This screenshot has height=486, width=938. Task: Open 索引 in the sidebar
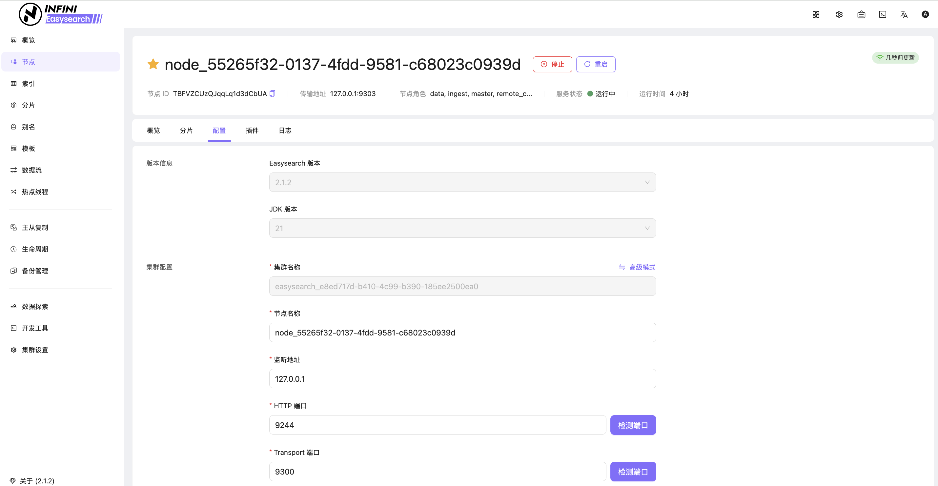point(29,83)
